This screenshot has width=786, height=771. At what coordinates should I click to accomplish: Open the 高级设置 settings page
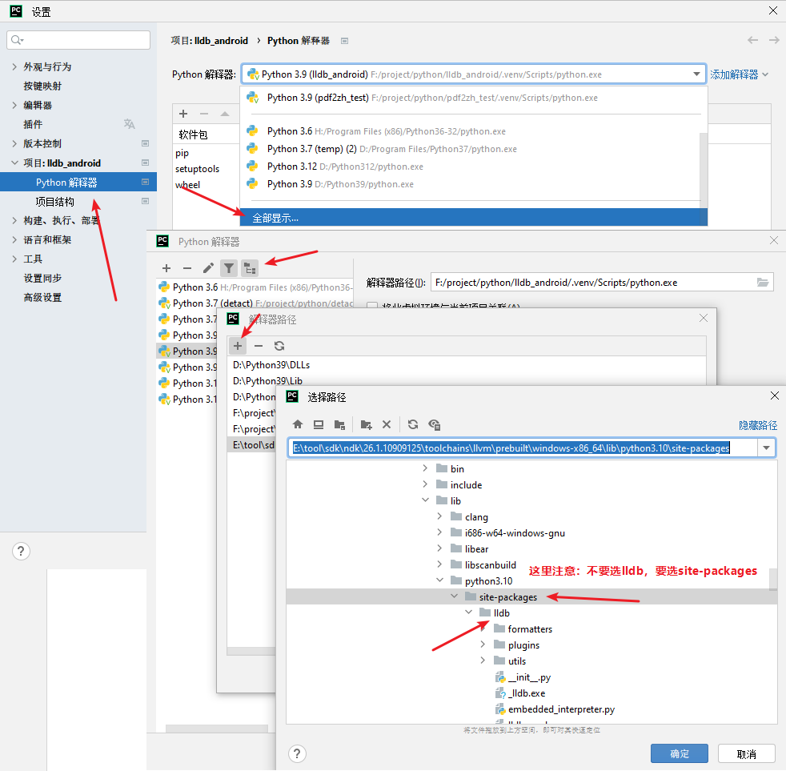(x=42, y=297)
